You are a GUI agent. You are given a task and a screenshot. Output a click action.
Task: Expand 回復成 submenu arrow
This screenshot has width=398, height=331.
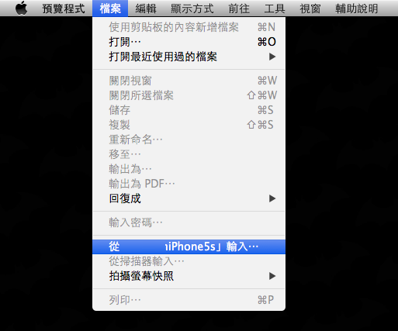click(x=272, y=198)
